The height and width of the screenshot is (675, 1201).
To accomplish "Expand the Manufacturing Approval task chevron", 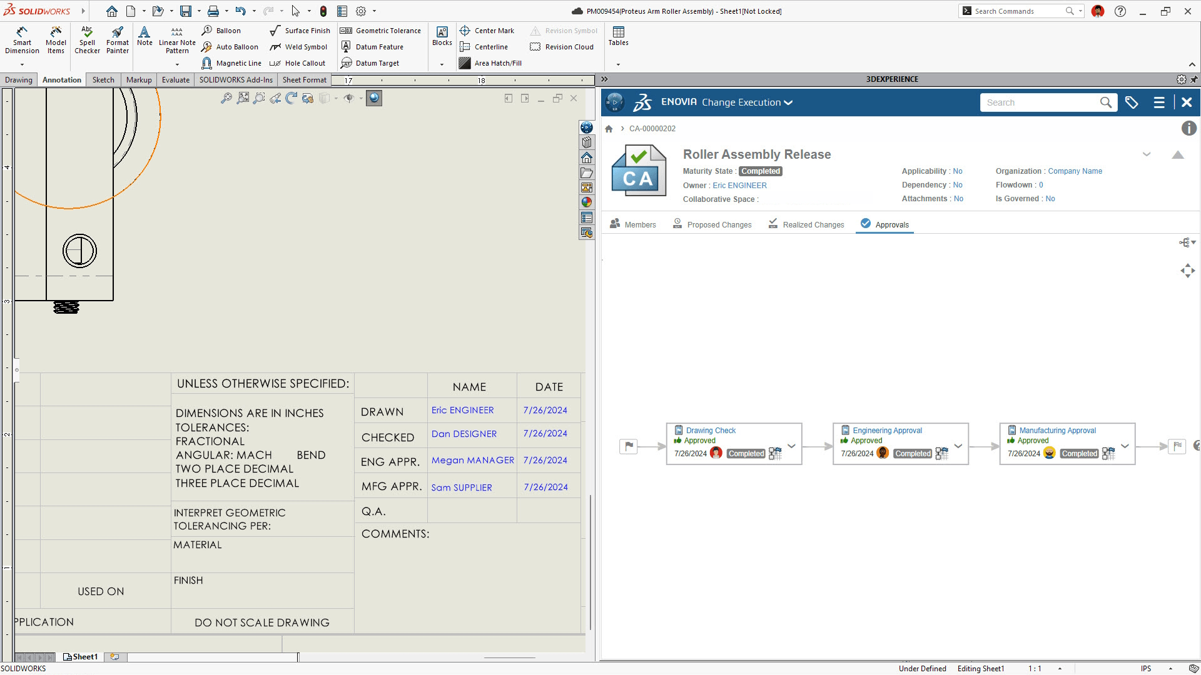I will (x=1125, y=446).
